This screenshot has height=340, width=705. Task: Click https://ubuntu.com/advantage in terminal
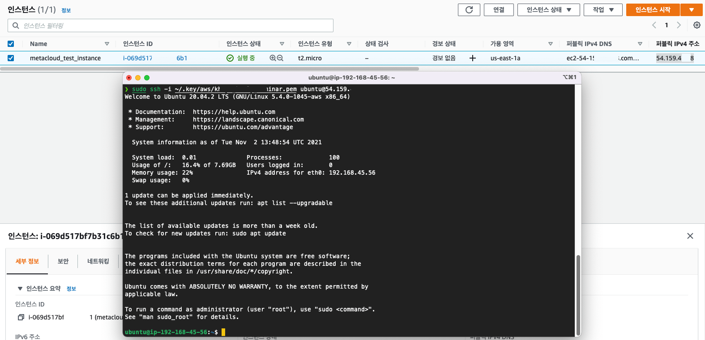243,127
